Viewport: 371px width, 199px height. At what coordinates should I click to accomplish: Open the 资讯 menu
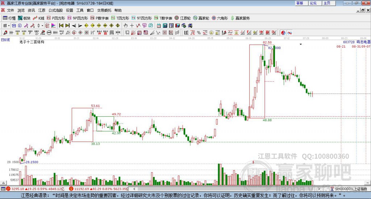point(31,10)
